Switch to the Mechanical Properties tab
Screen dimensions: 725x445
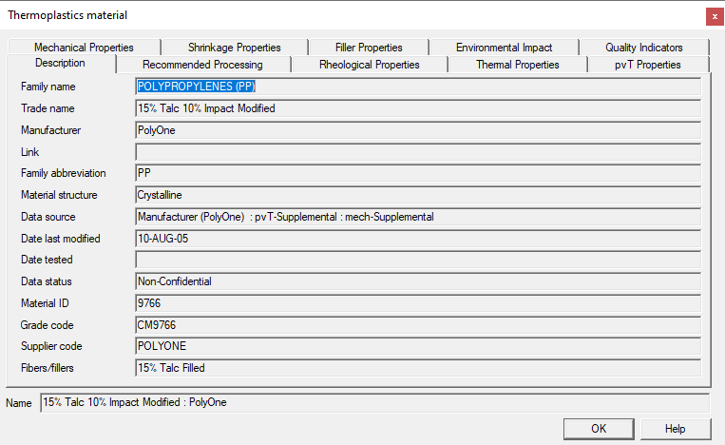84,48
